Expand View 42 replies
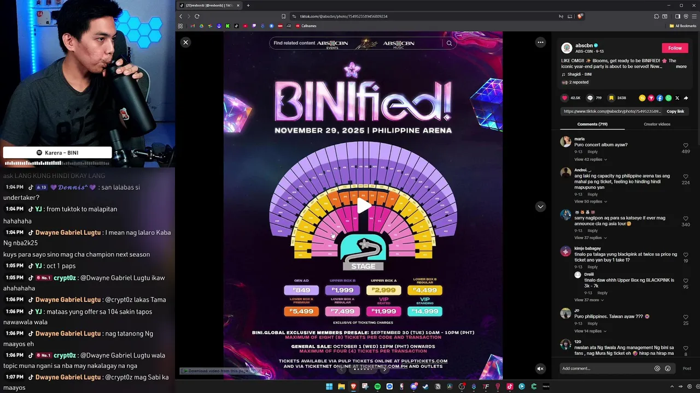 (x=591, y=159)
